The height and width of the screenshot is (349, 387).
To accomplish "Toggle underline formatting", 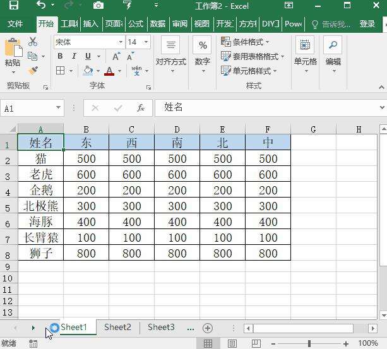I will 88,56.
